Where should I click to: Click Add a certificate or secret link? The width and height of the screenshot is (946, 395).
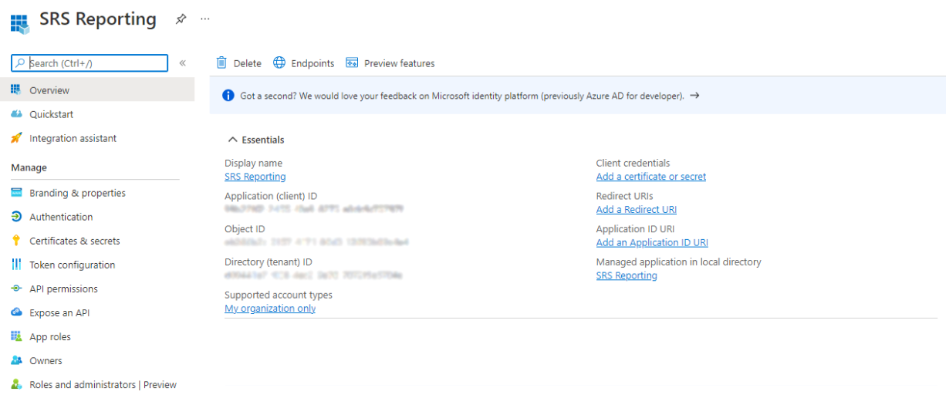(x=650, y=177)
